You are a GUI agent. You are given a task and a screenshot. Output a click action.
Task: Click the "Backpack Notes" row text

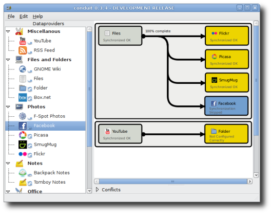coord(52,173)
